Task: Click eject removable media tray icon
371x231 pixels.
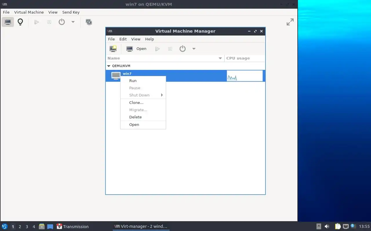Action: click(319, 226)
